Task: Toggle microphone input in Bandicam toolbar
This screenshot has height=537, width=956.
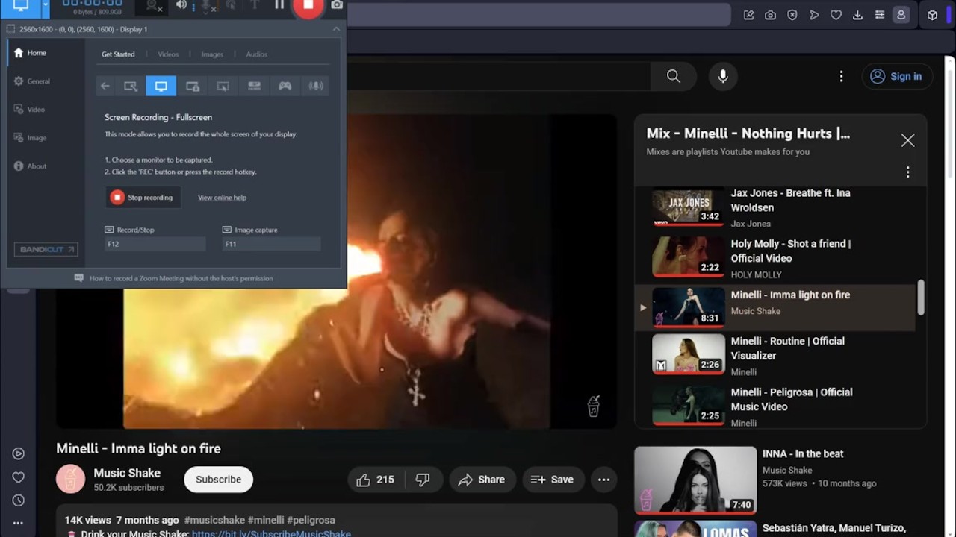Action: click(x=205, y=6)
